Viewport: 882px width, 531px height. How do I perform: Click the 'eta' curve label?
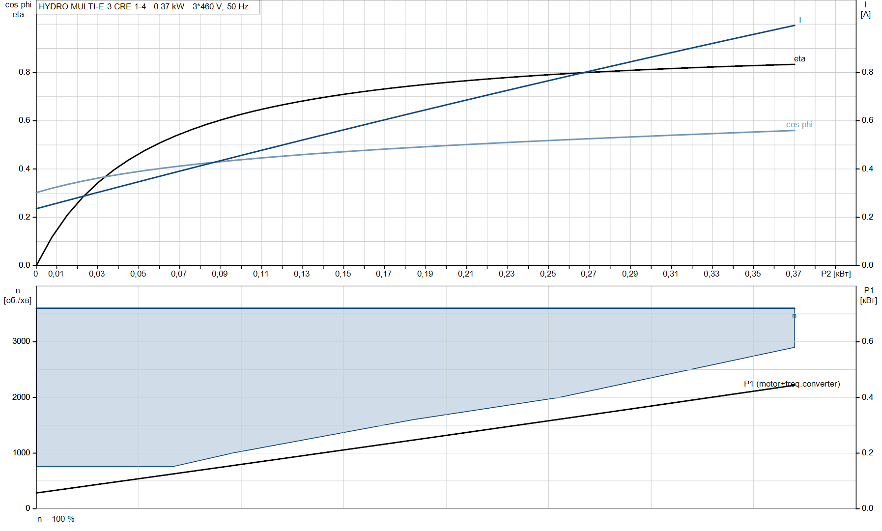point(799,59)
